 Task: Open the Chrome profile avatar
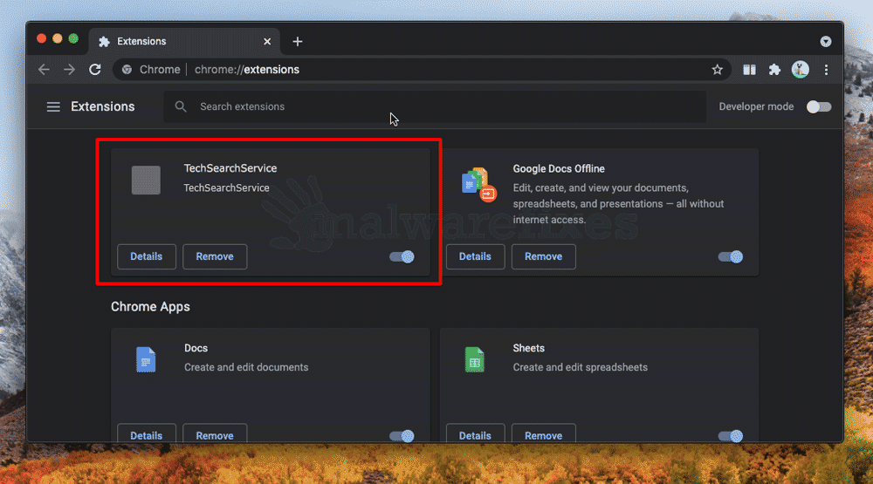[x=800, y=70]
